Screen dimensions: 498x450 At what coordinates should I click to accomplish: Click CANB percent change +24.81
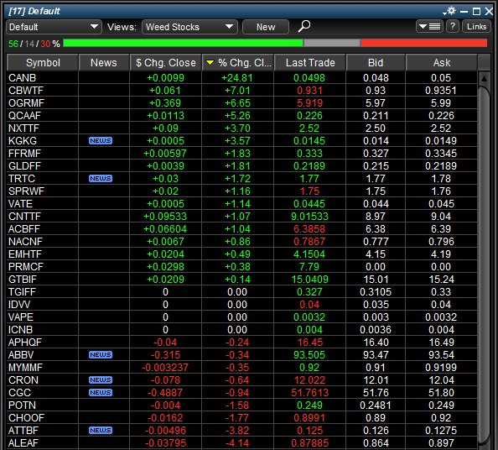(x=237, y=77)
